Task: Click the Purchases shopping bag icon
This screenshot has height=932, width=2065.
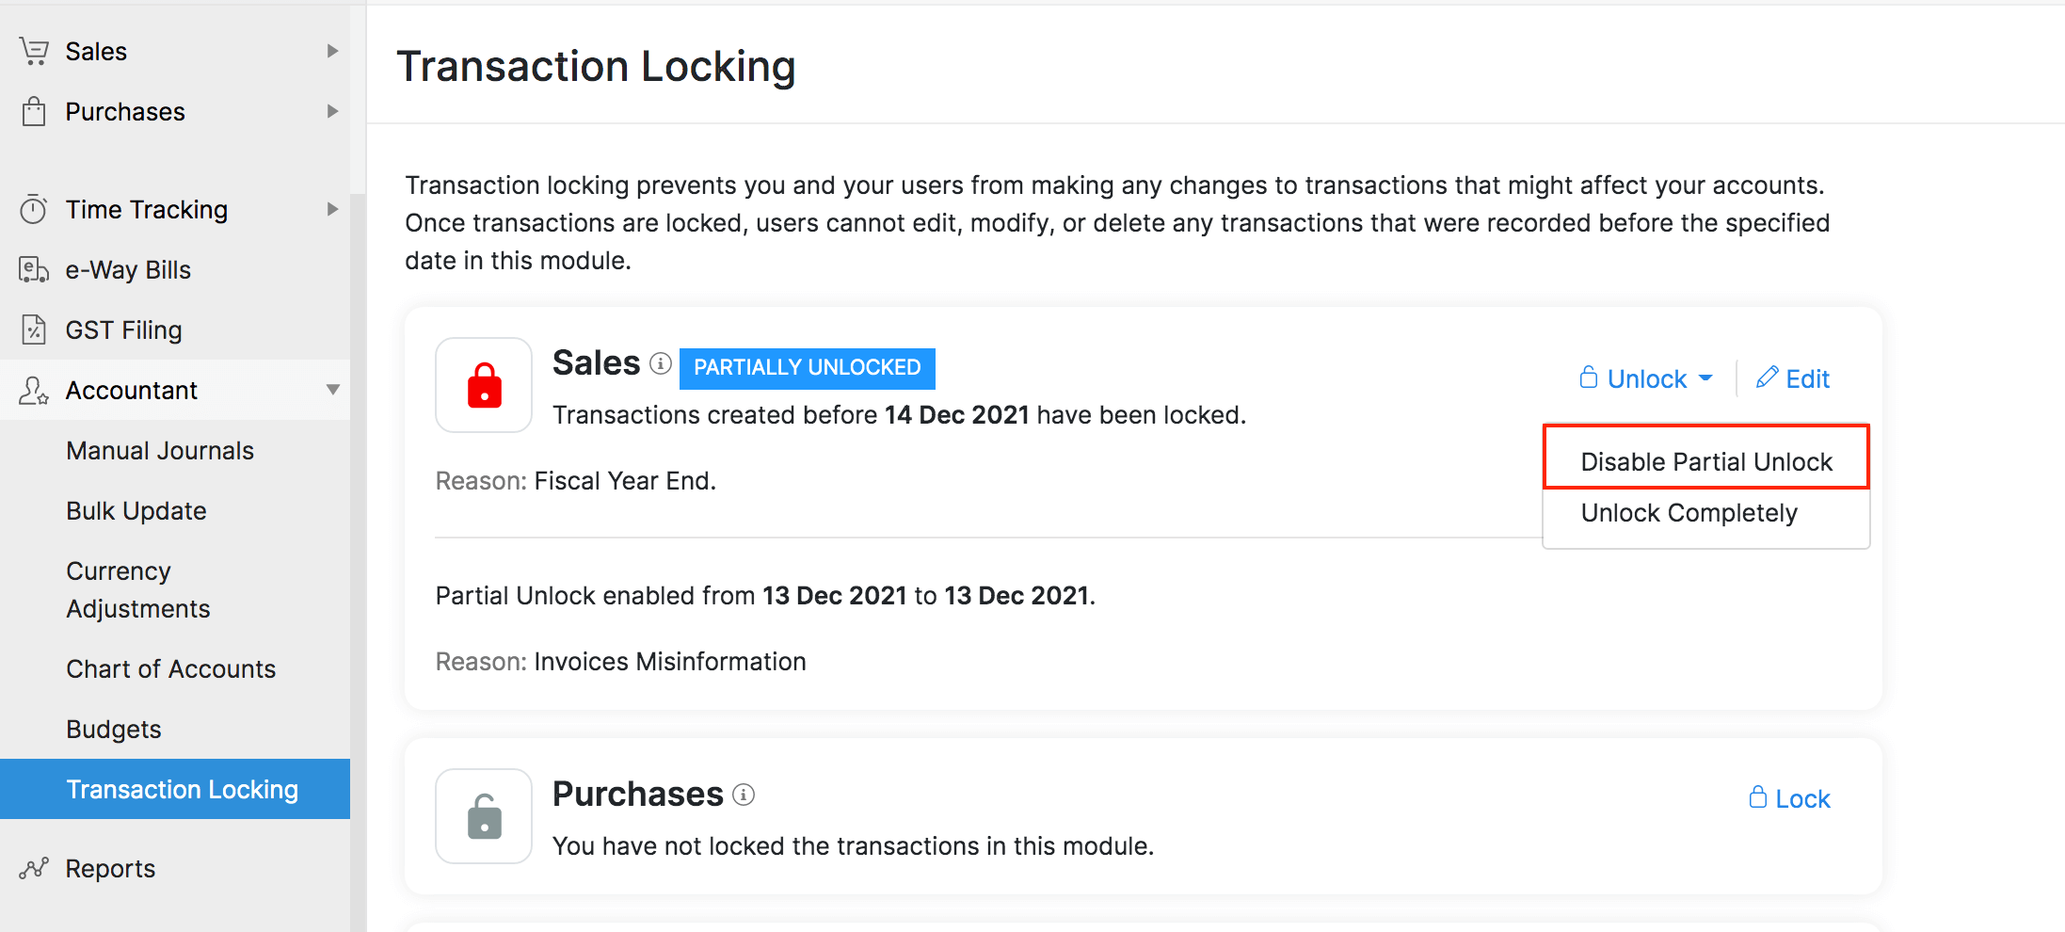Action: [34, 111]
